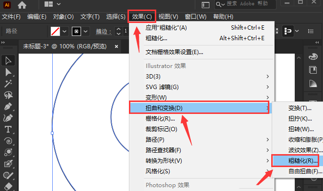Viewport: 323px width, 191px height.
Task: Select the Type tool
Action: [x=8, y=129]
